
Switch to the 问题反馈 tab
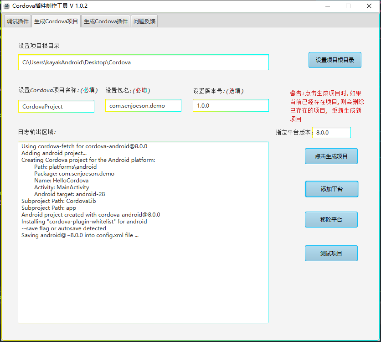[144, 21]
